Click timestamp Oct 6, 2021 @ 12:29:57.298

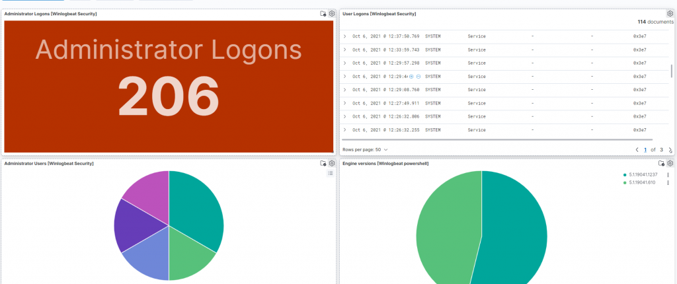pos(385,63)
